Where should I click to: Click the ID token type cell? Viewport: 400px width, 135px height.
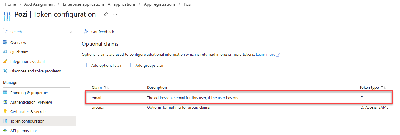[361, 98]
